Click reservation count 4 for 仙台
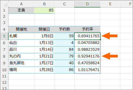133x90 pixels. [x=64, y=43]
